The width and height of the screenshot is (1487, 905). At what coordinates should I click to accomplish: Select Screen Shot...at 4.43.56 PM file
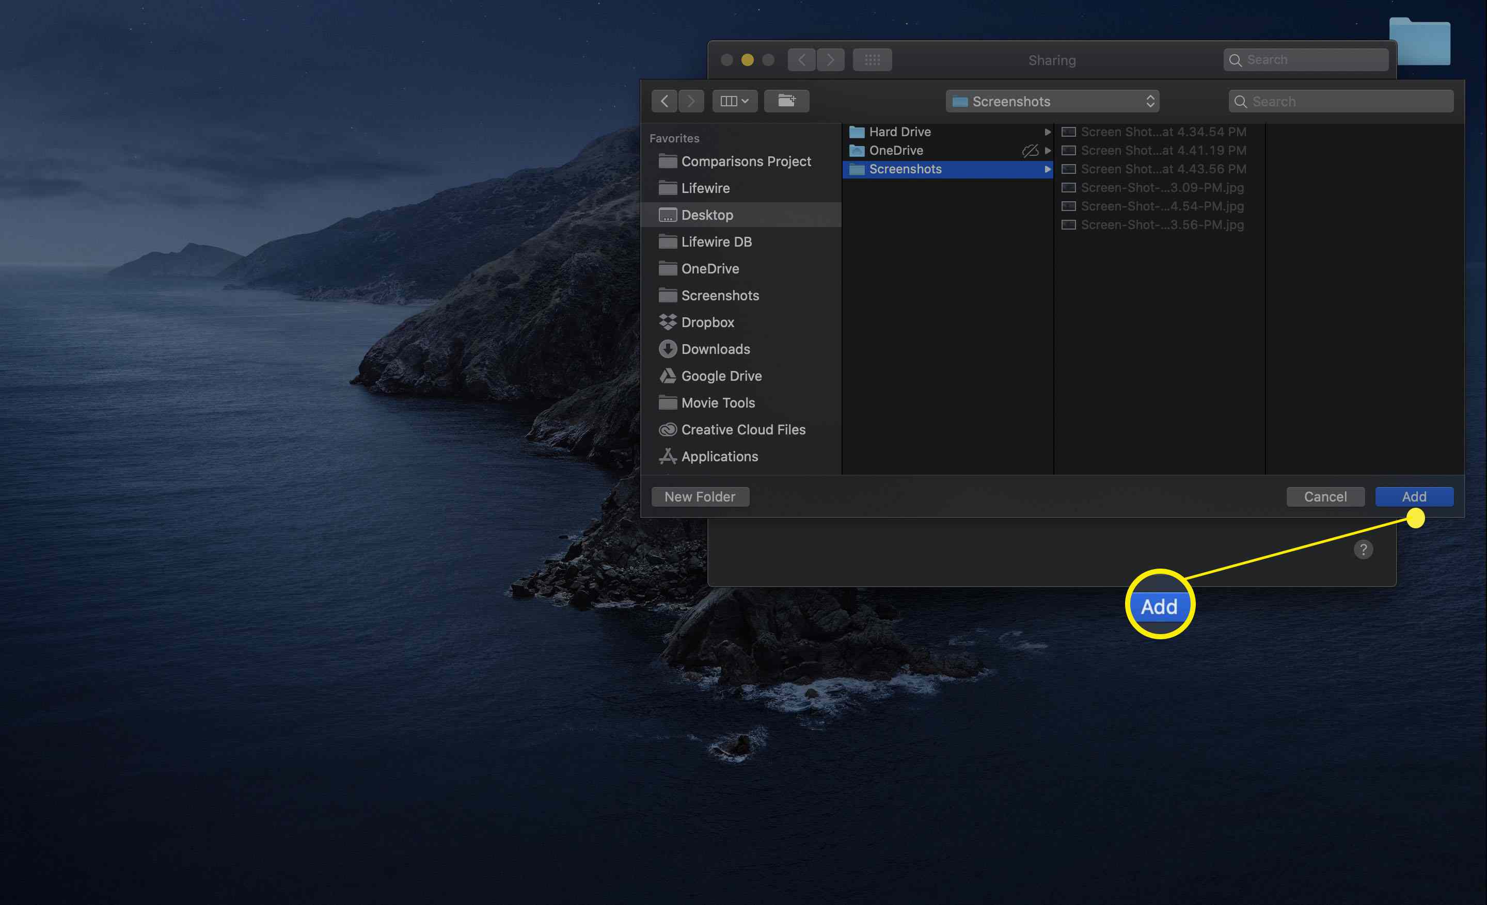pos(1159,169)
